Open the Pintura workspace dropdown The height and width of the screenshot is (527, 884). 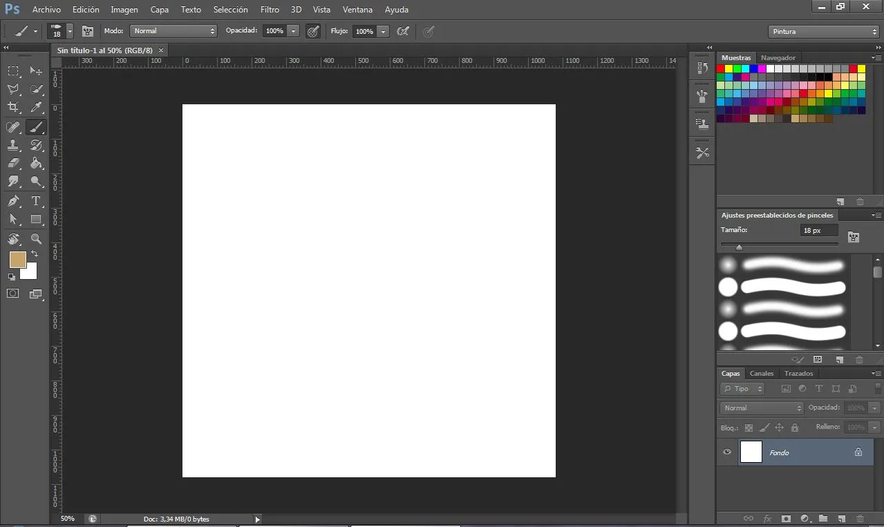(824, 32)
